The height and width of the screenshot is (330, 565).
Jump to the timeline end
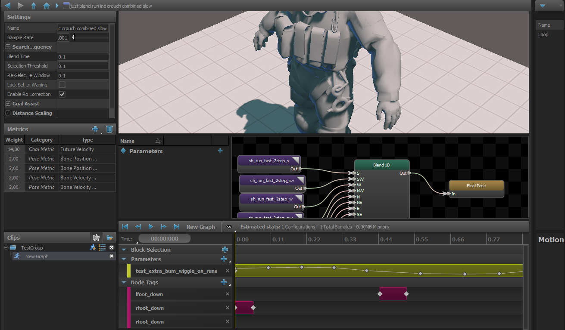pyautogui.click(x=177, y=227)
